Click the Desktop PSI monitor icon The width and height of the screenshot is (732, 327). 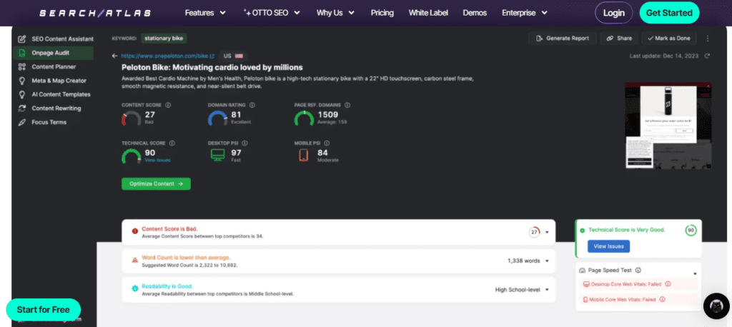pos(217,156)
